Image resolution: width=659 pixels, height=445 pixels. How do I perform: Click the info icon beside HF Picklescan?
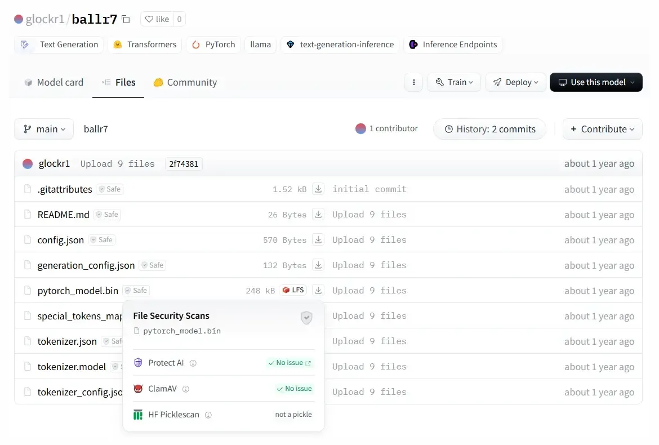coord(208,415)
